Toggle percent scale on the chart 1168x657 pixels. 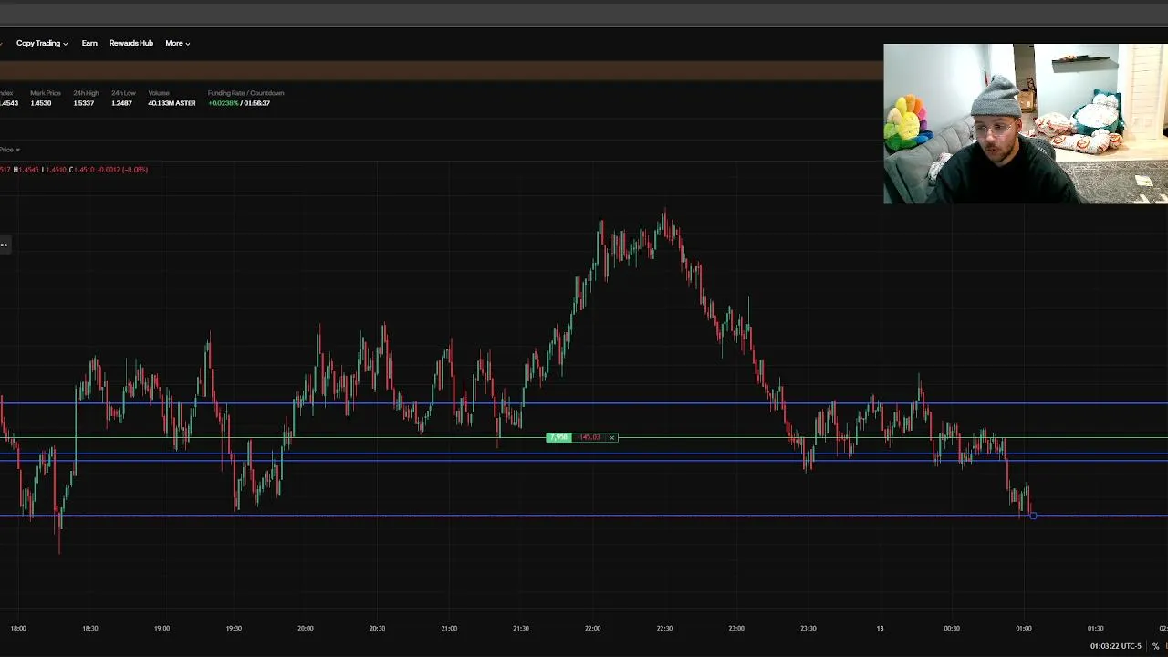(x=1155, y=646)
